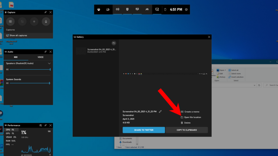Open Game Bar settings gear

pos(186,9)
